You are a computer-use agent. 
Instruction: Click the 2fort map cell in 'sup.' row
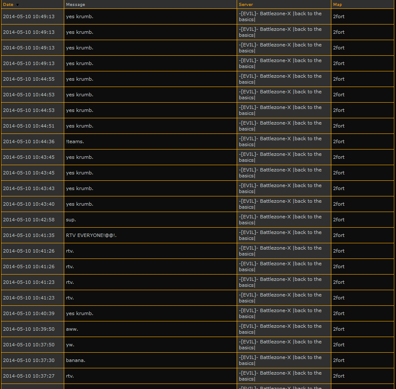coord(339,220)
